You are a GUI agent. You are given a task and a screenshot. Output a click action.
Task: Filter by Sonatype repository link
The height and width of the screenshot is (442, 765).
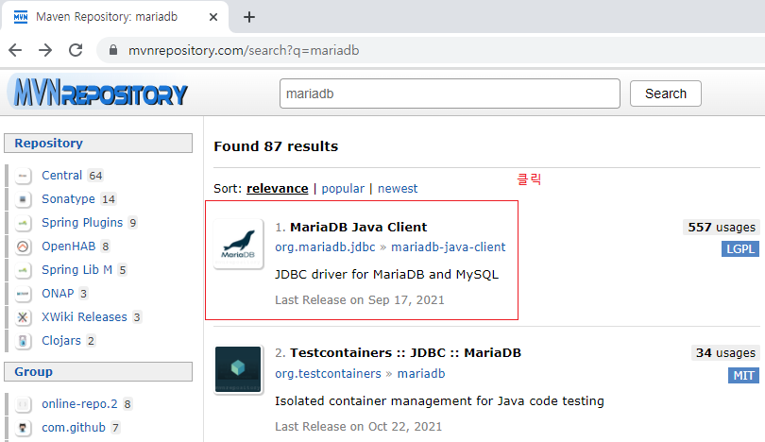pos(68,199)
